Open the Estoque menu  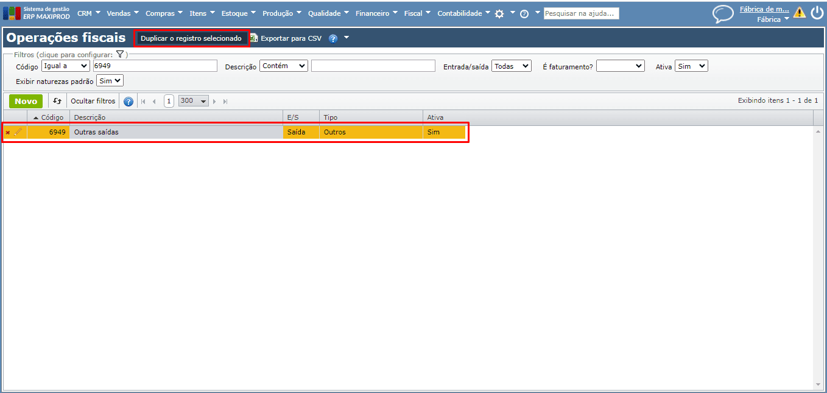coord(239,13)
